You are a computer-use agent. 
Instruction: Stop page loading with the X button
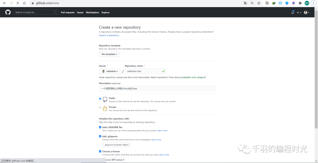tap(18, 3)
